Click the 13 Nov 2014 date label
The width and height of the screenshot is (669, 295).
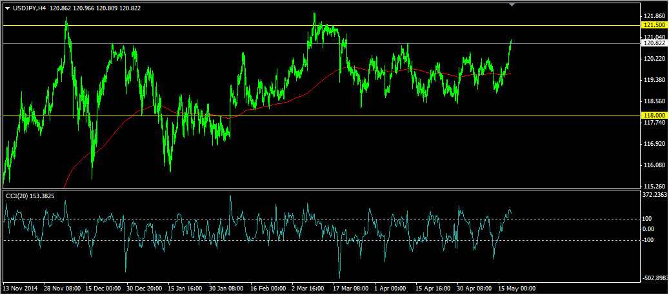[x=20, y=288]
